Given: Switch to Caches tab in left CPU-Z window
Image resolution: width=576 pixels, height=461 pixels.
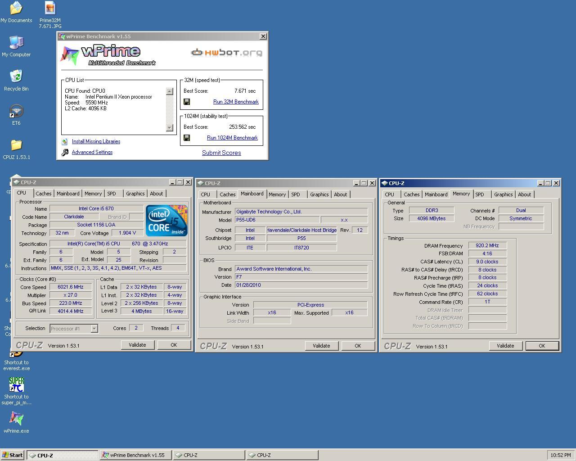Looking at the screenshot, I should [44, 194].
